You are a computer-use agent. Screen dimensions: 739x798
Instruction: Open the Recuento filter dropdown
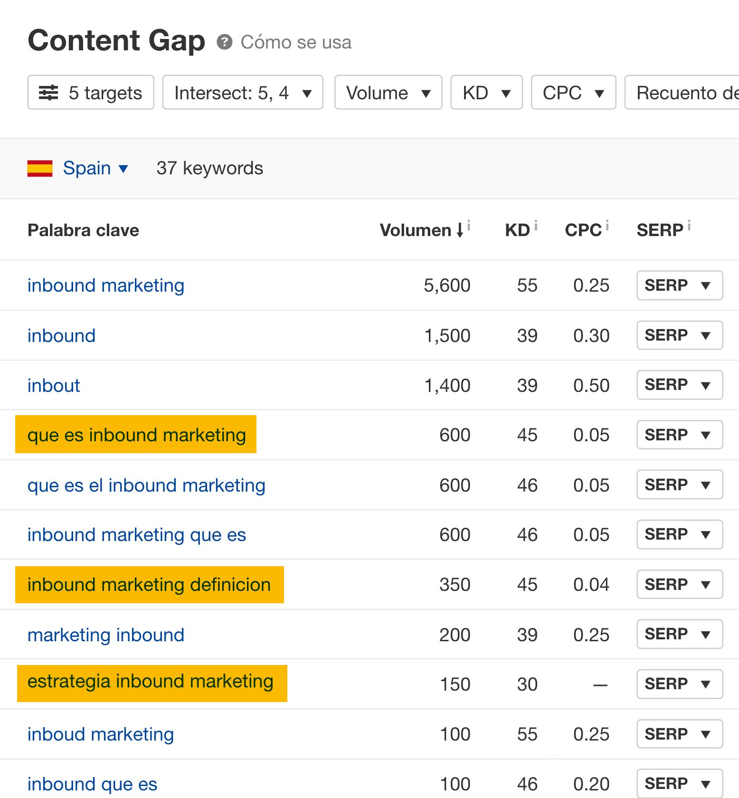682,92
